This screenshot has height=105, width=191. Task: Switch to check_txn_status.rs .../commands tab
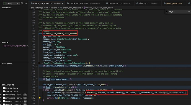[x=83, y=3]
